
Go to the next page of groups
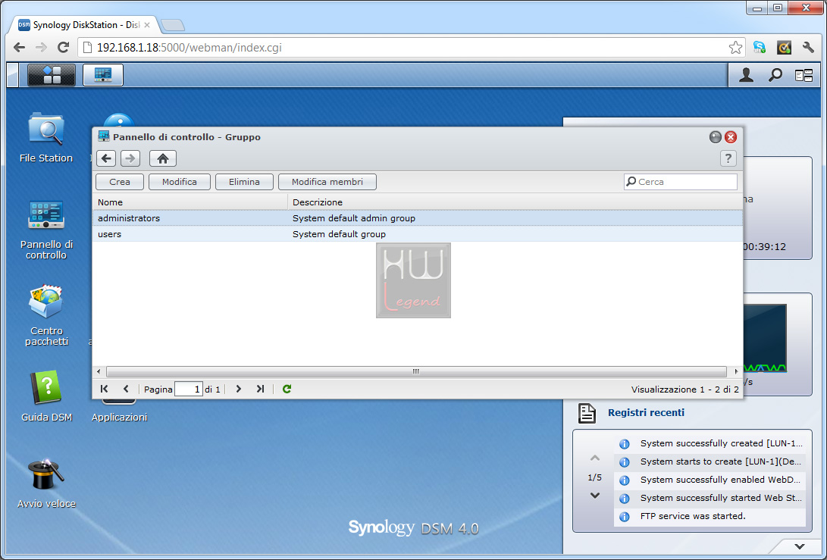pyautogui.click(x=238, y=389)
